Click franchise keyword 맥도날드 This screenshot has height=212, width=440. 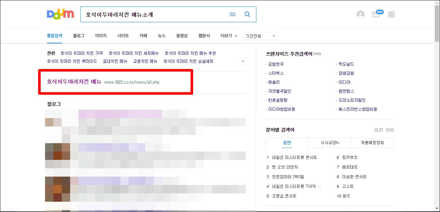pos(346,64)
